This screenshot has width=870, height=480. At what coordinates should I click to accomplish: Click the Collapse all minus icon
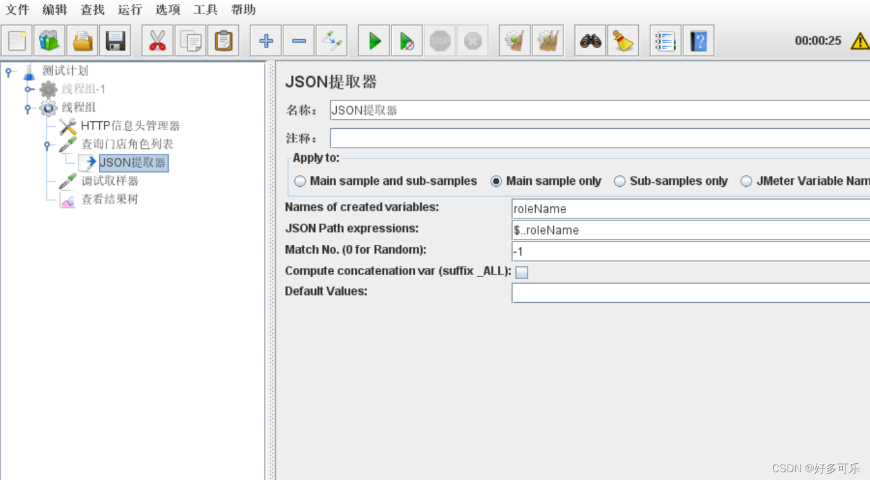299,41
